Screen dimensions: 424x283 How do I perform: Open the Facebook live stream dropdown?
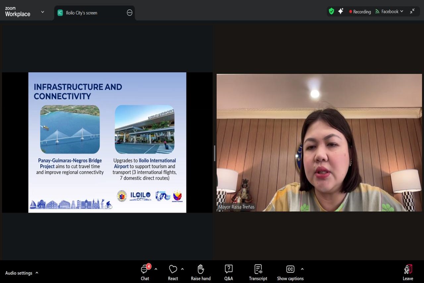coord(389,12)
